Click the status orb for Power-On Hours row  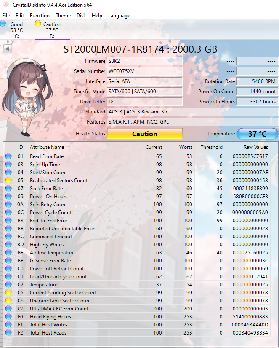tap(8, 196)
